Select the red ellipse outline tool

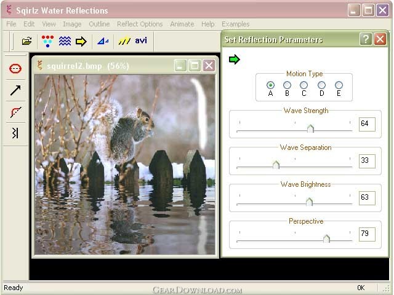[15, 68]
